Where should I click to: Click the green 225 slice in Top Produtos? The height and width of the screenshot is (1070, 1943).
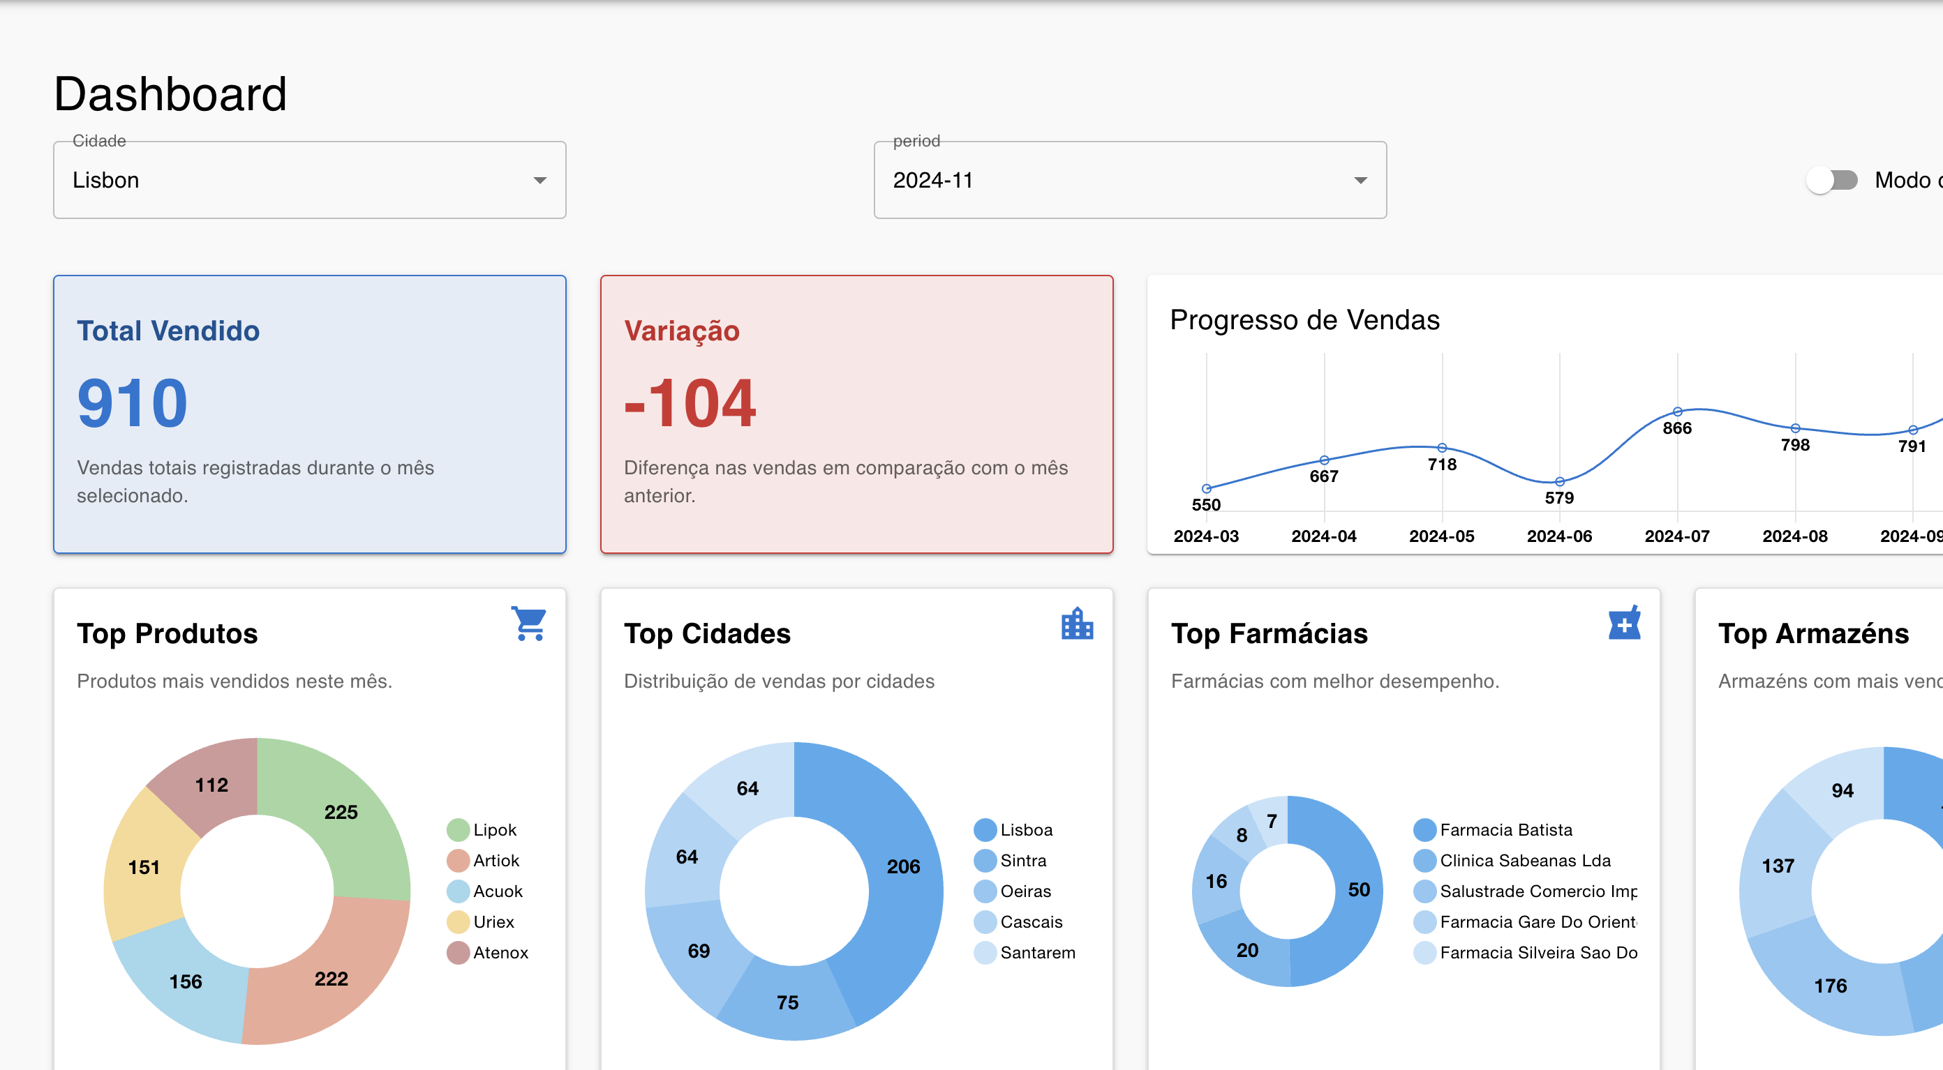pyautogui.click(x=341, y=813)
